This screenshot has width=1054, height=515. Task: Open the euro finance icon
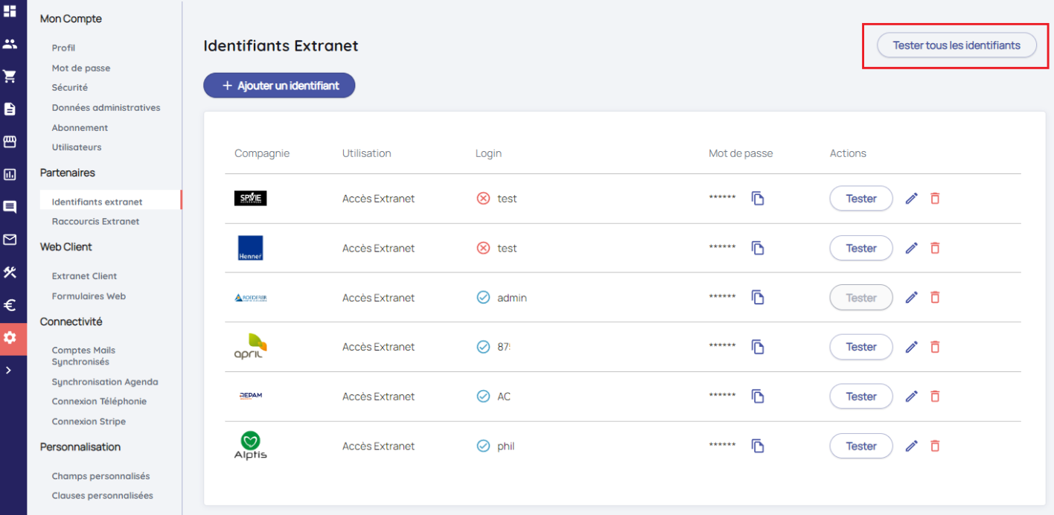click(x=10, y=305)
